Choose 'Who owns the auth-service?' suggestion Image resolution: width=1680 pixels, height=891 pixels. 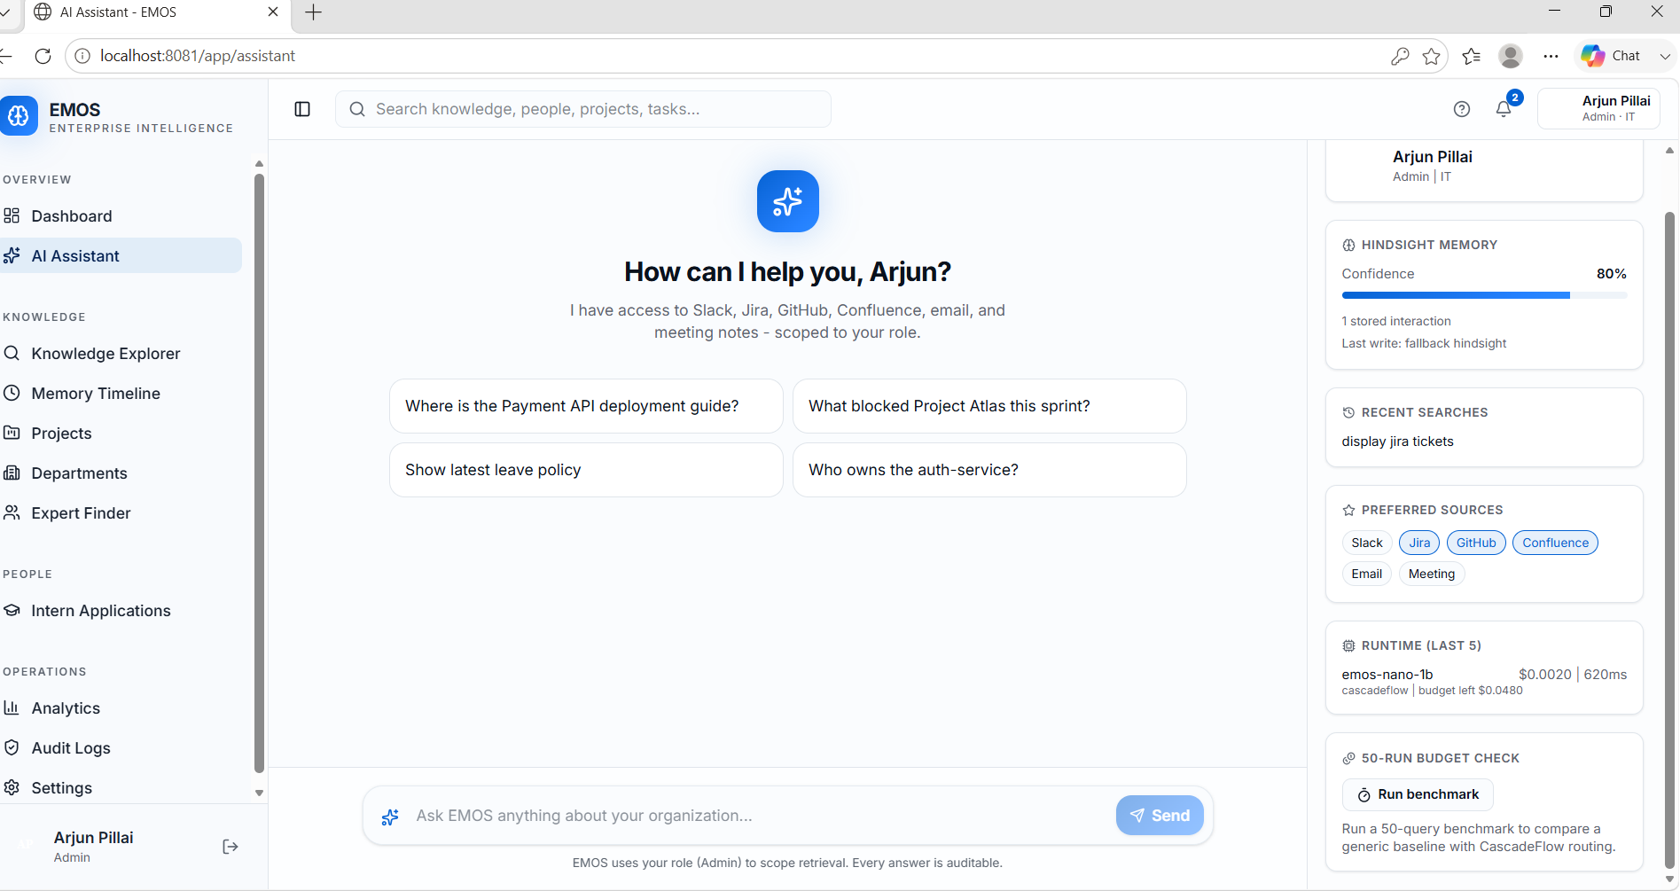click(989, 470)
